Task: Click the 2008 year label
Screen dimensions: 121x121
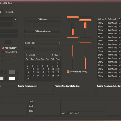Action: pos(56,55)
